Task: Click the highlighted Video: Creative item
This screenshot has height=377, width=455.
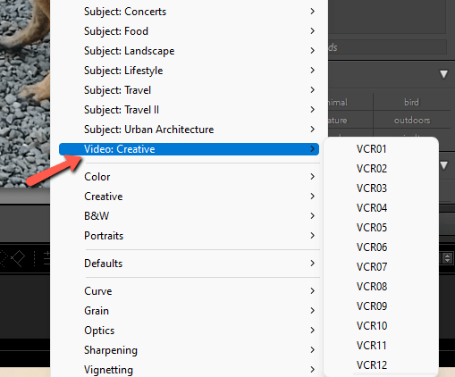Action: click(189, 149)
